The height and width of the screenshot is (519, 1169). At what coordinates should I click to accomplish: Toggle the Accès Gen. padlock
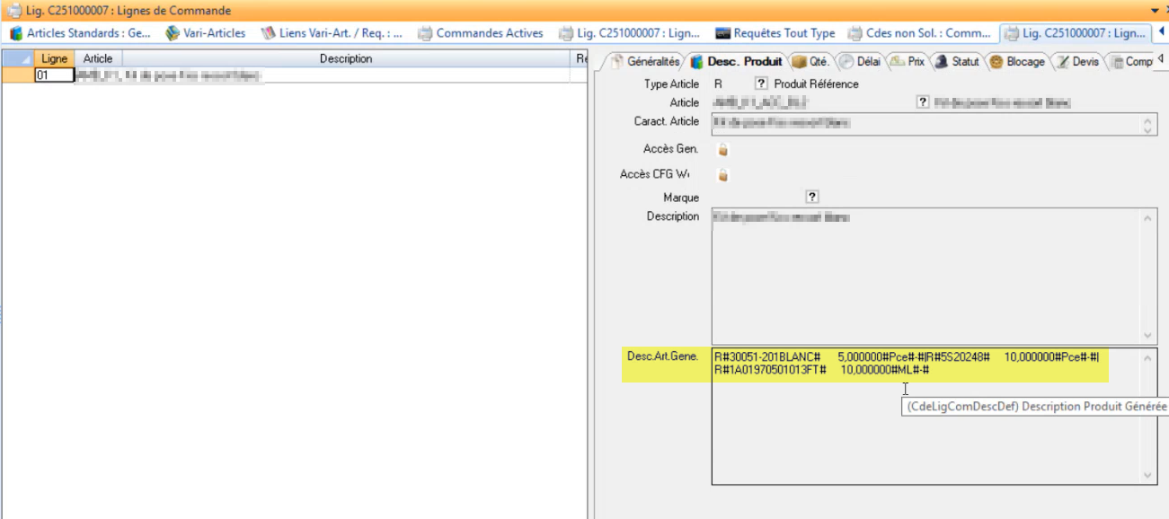[x=722, y=149]
